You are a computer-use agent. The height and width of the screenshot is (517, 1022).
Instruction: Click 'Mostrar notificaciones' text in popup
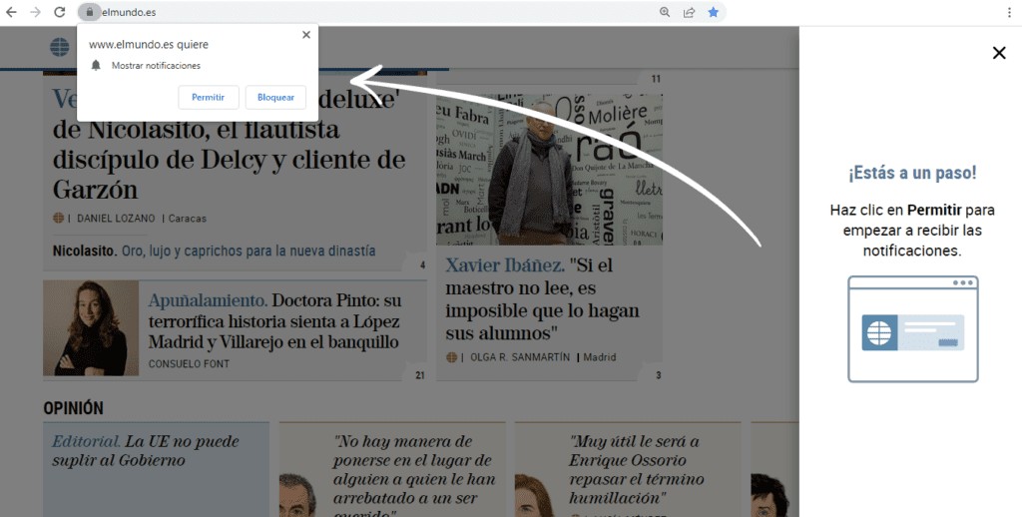(x=156, y=65)
